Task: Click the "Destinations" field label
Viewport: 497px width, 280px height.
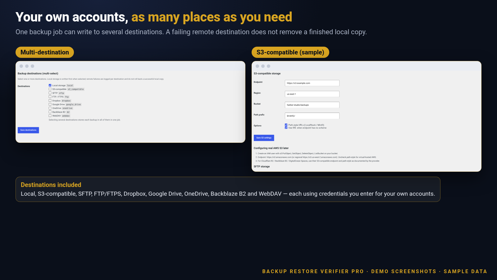Action: pyautogui.click(x=24, y=86)
